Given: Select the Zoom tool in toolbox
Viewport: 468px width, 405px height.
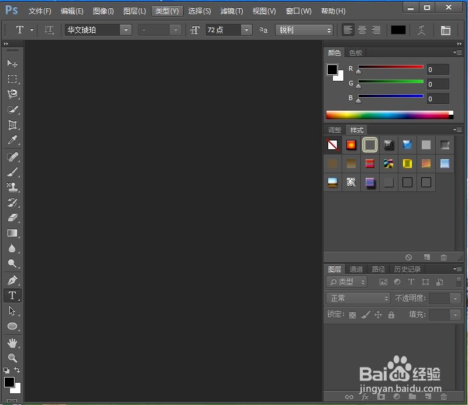Looking at the screenshot, I should coord(12,358).
